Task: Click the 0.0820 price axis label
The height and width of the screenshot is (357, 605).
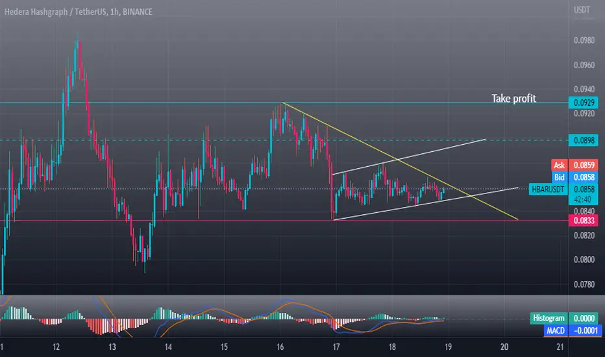Action: (x=584, y=235)
